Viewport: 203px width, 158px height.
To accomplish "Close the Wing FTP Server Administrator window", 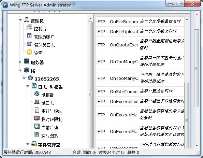I will point(192,3).
